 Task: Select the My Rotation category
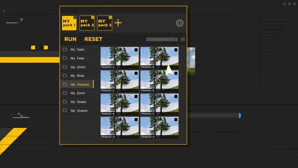tap(77, 84)
